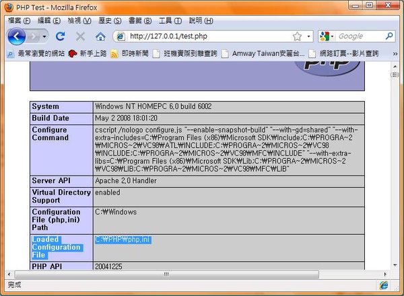Open the address bar history dropdown
The image size is (404, 296).
point(308,36)
